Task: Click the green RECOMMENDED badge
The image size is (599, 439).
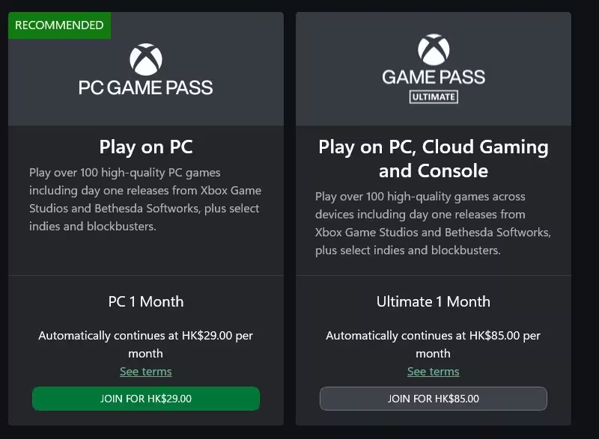Action: pos(59,25)
